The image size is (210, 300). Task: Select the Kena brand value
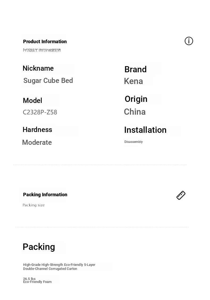[x=133, y=81]
